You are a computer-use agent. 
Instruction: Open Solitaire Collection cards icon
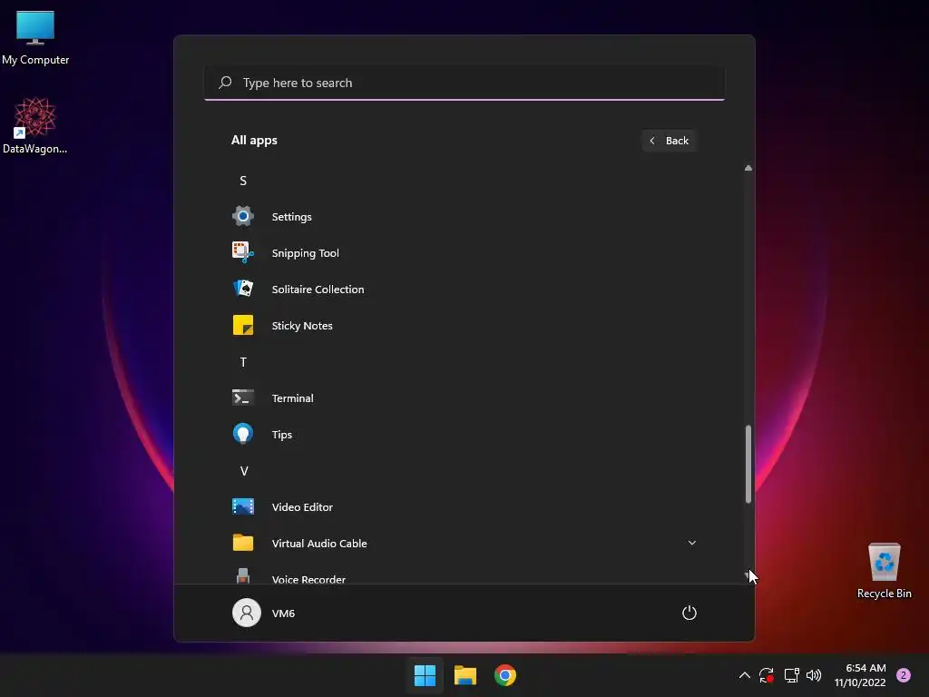[243, 289]
